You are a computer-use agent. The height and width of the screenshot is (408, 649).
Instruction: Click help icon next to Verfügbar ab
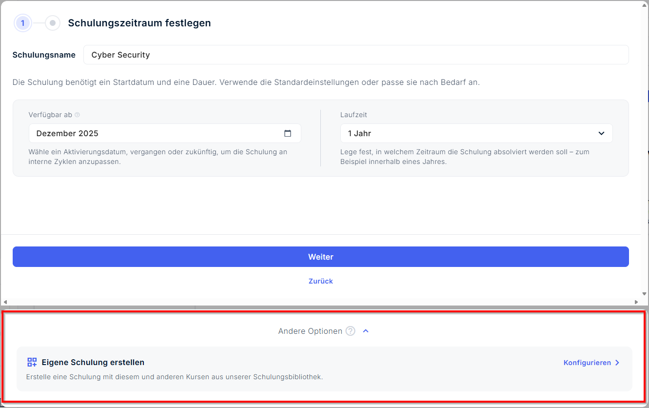pos(77,115)
